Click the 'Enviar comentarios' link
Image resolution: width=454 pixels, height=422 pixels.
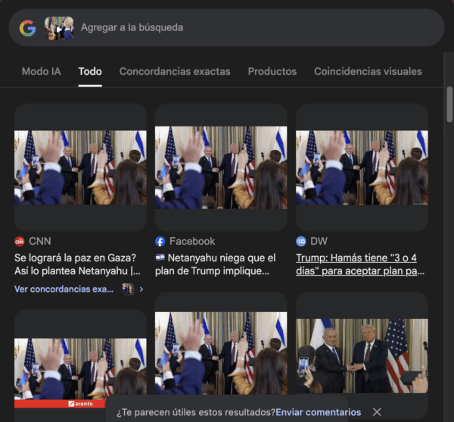[x=319, y=412]
